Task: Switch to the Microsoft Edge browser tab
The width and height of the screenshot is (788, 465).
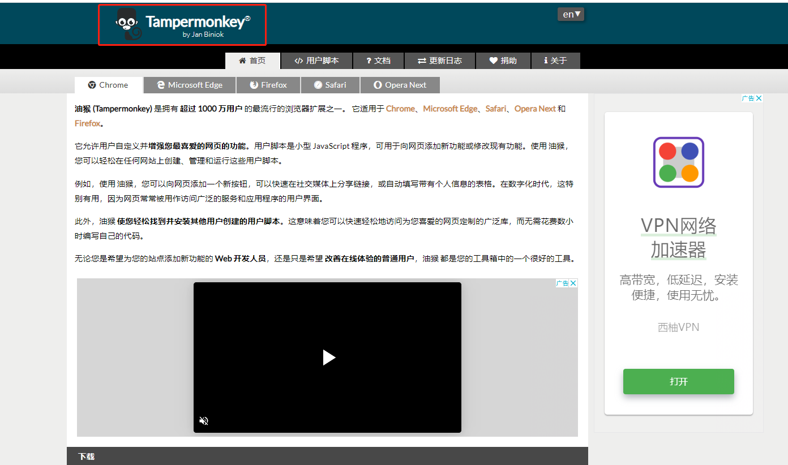Action: [x=190, y=85]
